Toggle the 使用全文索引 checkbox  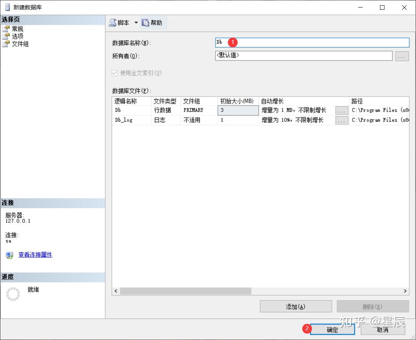(115, 73)
